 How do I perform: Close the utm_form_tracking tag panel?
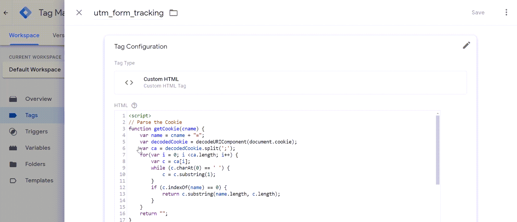(79, 13)
